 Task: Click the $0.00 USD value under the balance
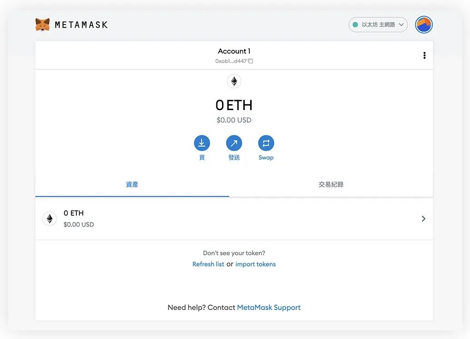tap(234, 120)
